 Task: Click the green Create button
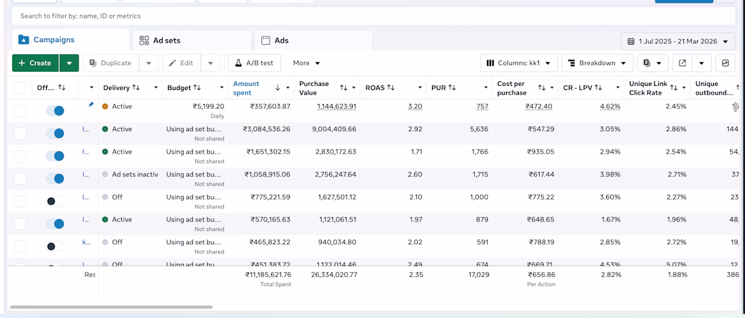(x=35, y=63)
